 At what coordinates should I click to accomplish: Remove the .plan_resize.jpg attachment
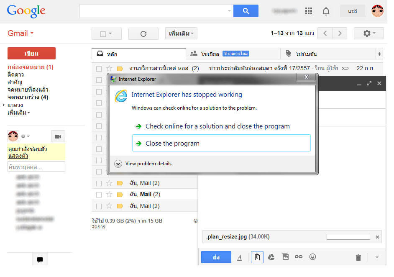pos(377,237)
